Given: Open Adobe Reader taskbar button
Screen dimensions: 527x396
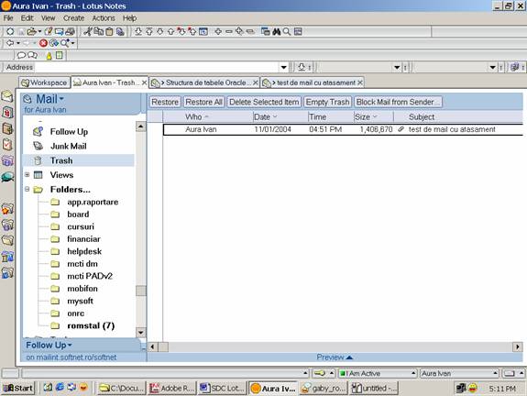Looking at the screenshot, I should click(171, 389).
